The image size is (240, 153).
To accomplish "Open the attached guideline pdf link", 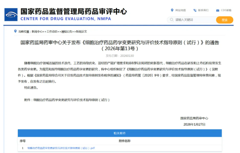I will 61,148.
